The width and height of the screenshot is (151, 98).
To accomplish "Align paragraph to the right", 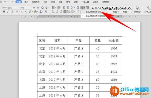I will (x=61, y=12).
